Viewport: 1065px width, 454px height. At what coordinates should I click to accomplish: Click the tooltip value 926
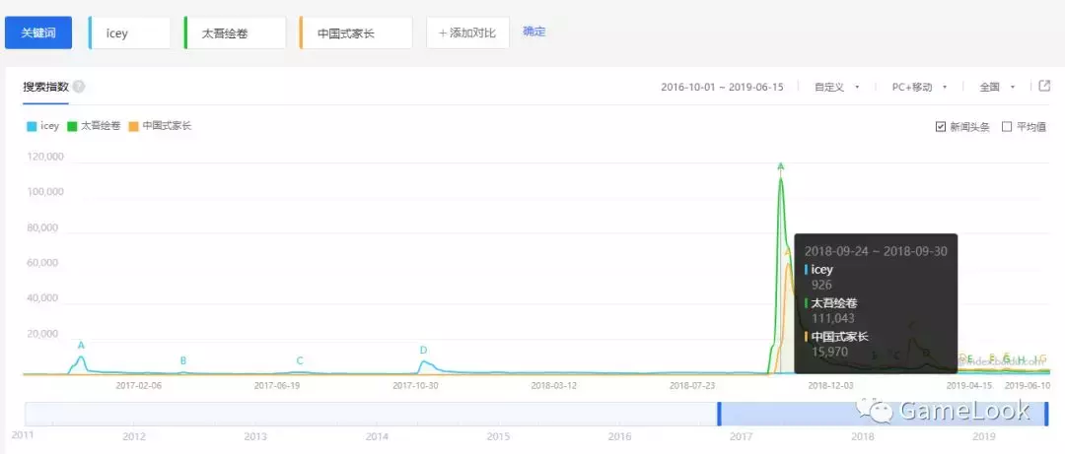(821, 285)
